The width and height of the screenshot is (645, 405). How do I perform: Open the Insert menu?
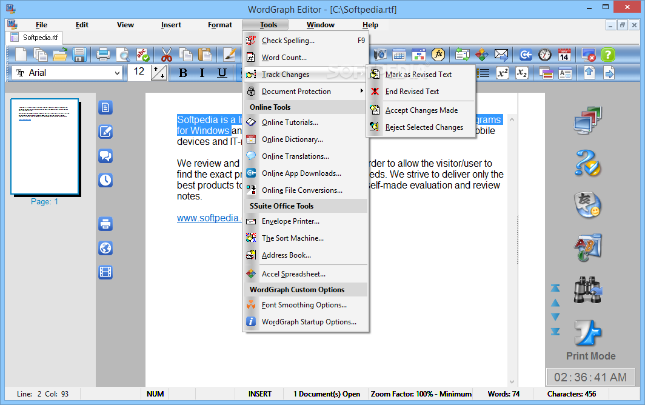pos(171,25)
